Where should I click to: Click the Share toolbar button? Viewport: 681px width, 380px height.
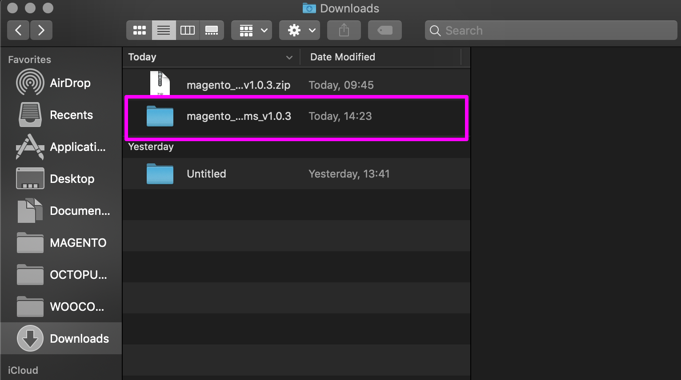[344, 30]
